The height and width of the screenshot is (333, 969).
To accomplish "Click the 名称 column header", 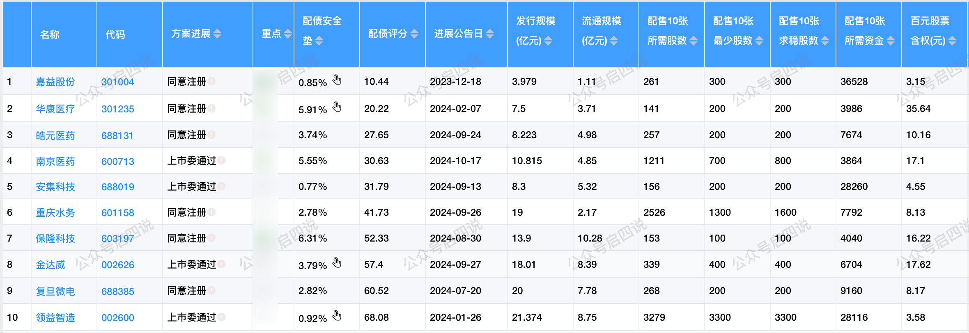I will coord(50,34).
